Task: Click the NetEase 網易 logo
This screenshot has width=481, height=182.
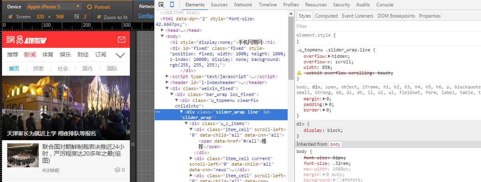Action: tap(15, 40)
